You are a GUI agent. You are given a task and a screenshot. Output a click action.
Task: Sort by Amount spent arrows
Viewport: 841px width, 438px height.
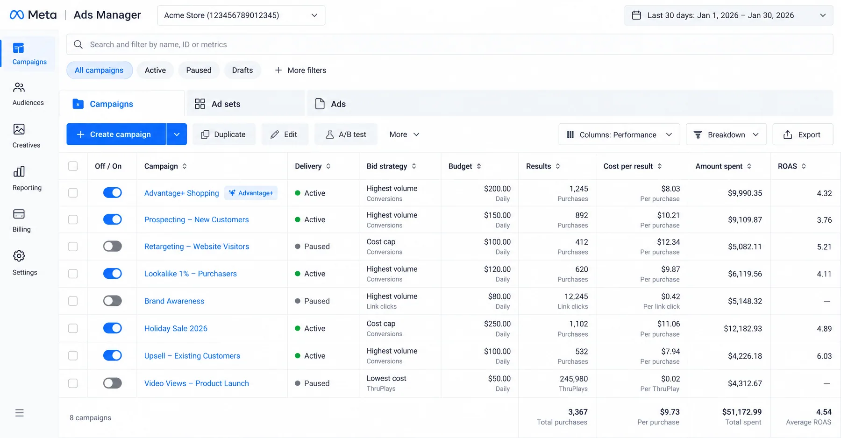(749, 166)
